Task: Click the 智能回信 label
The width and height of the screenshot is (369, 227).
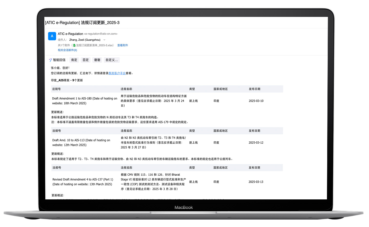Action: click(x=59, y=60)
